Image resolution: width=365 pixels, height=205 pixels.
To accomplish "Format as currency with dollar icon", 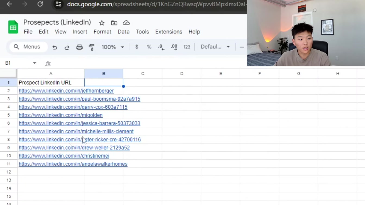I will coord(137,47).
